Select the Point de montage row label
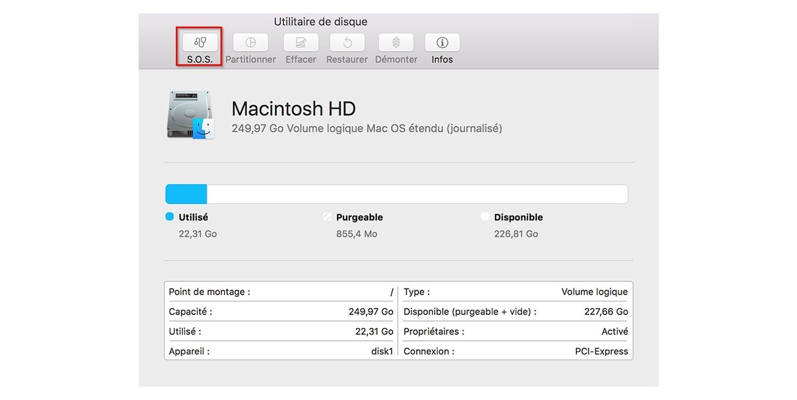This screenshot has width=797, height=400. coord(209,292)
